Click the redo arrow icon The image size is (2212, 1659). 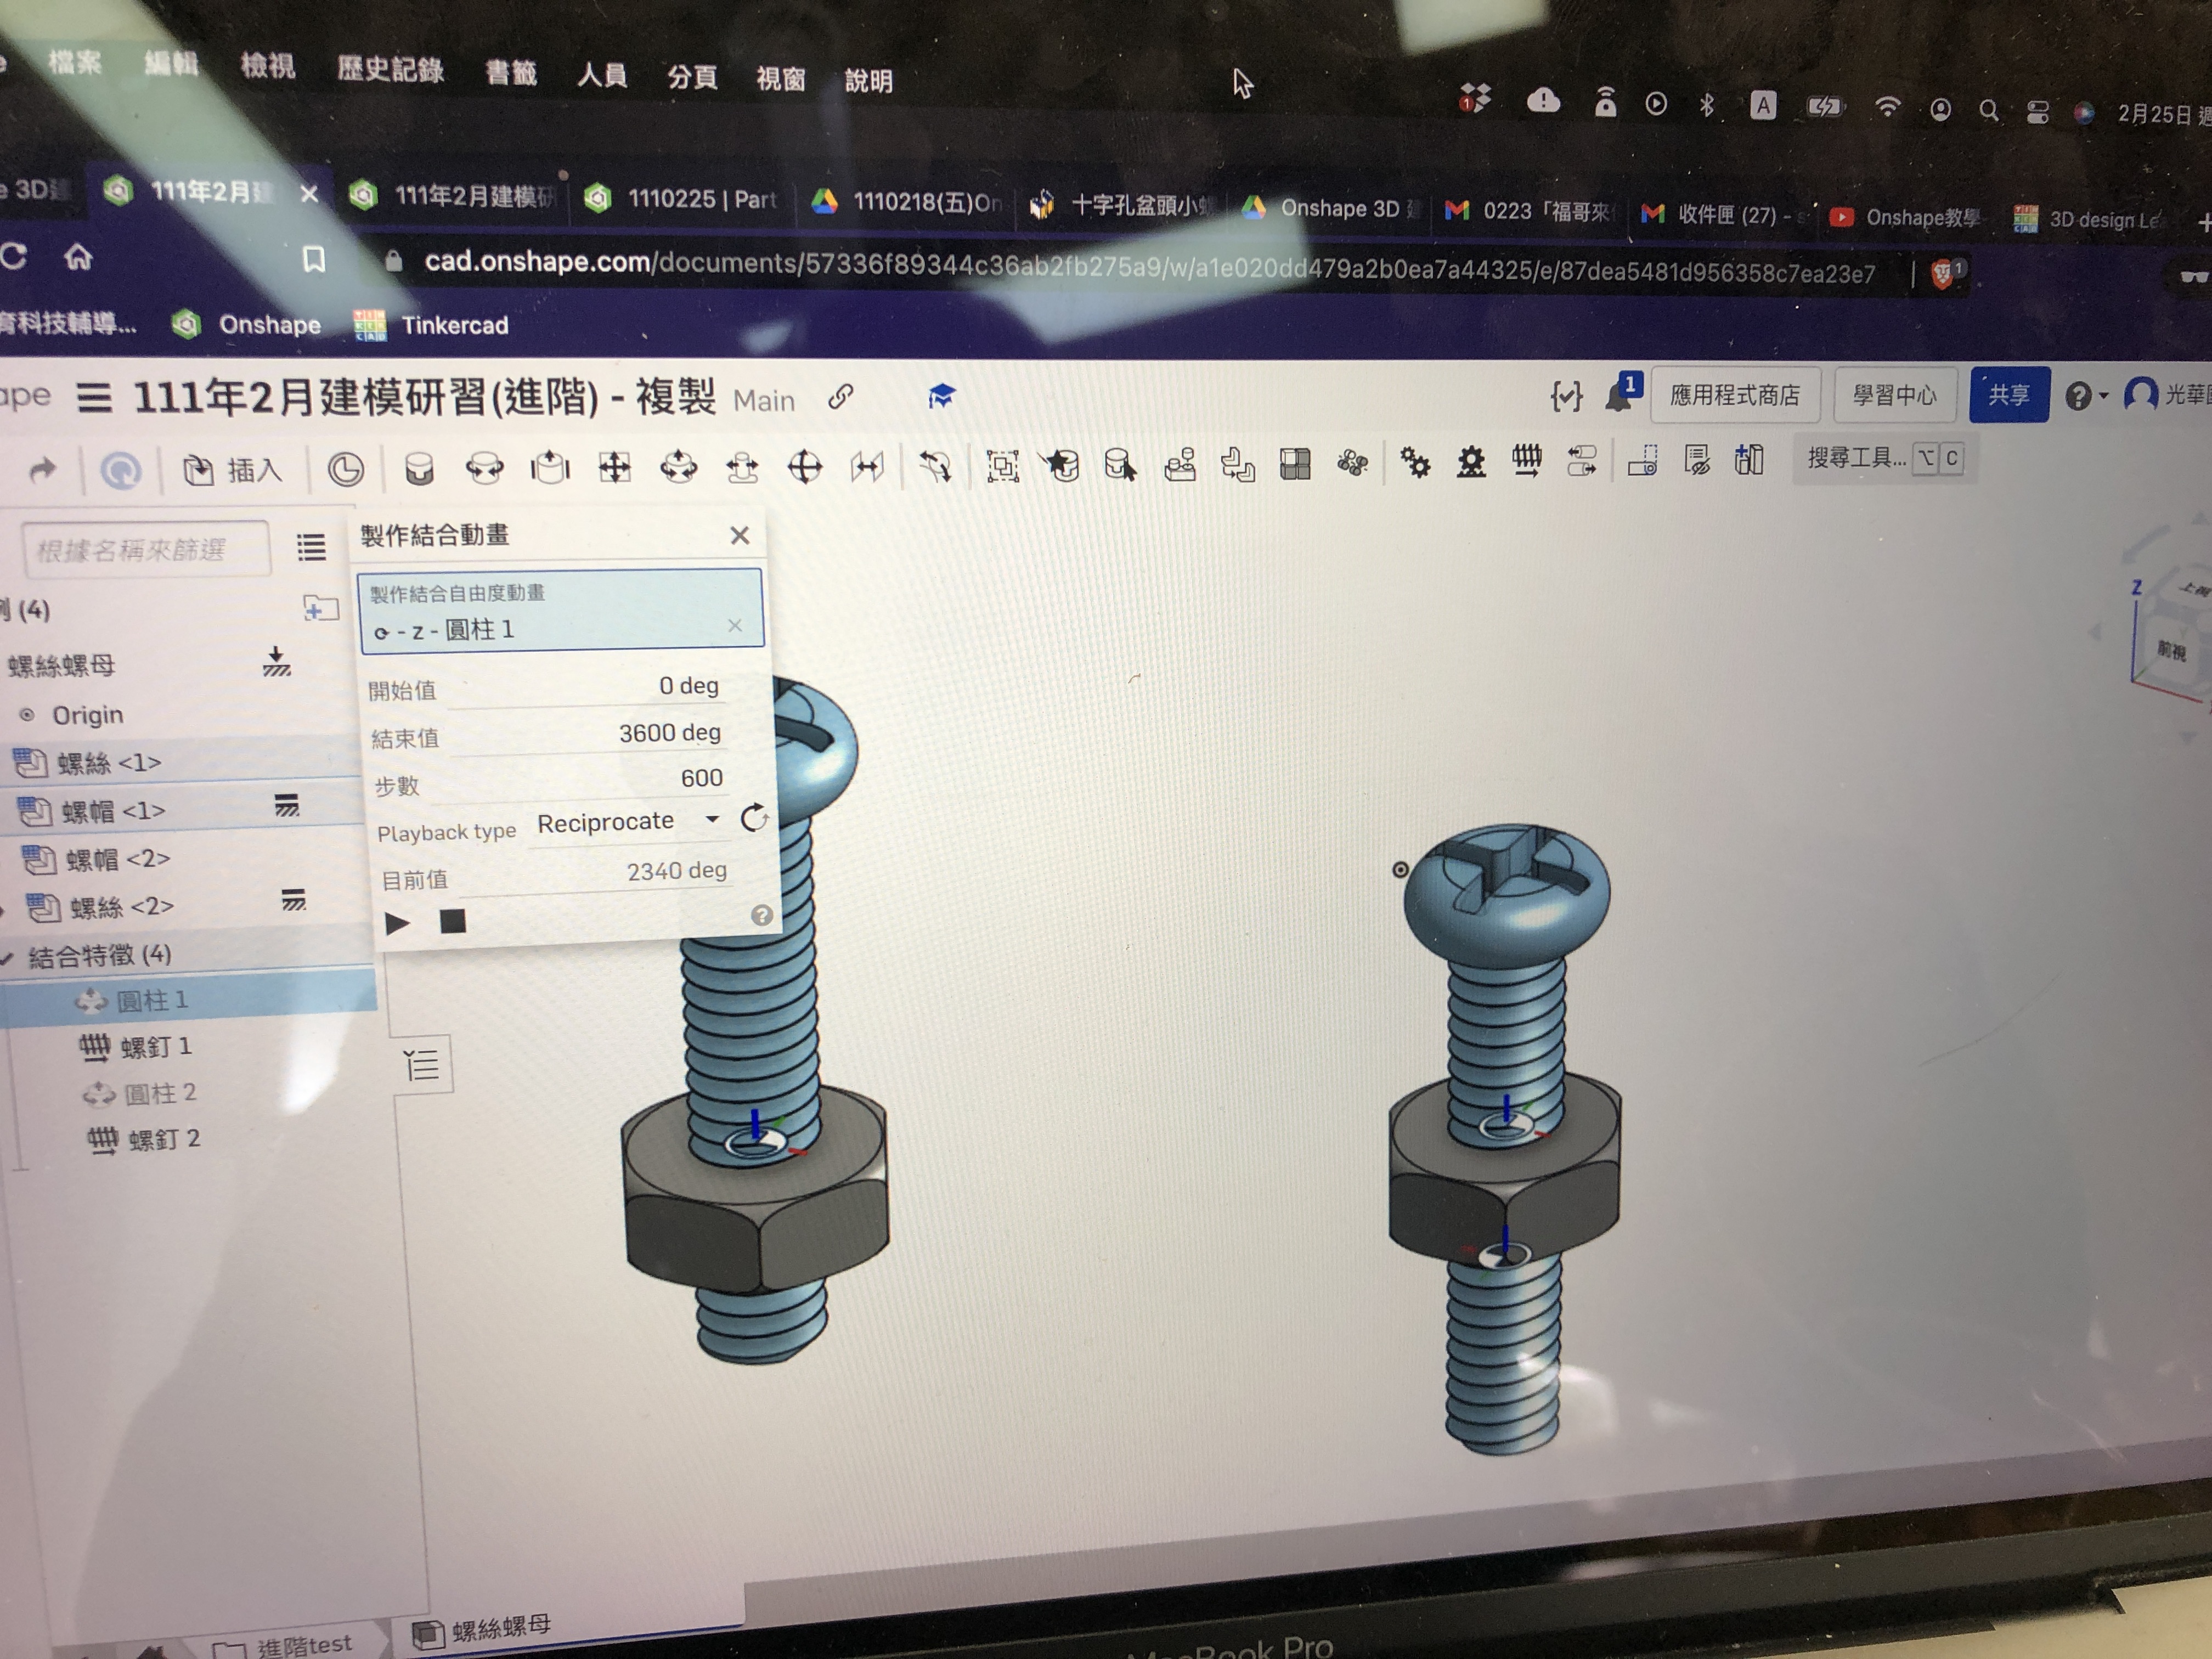[x=42, y=469]
